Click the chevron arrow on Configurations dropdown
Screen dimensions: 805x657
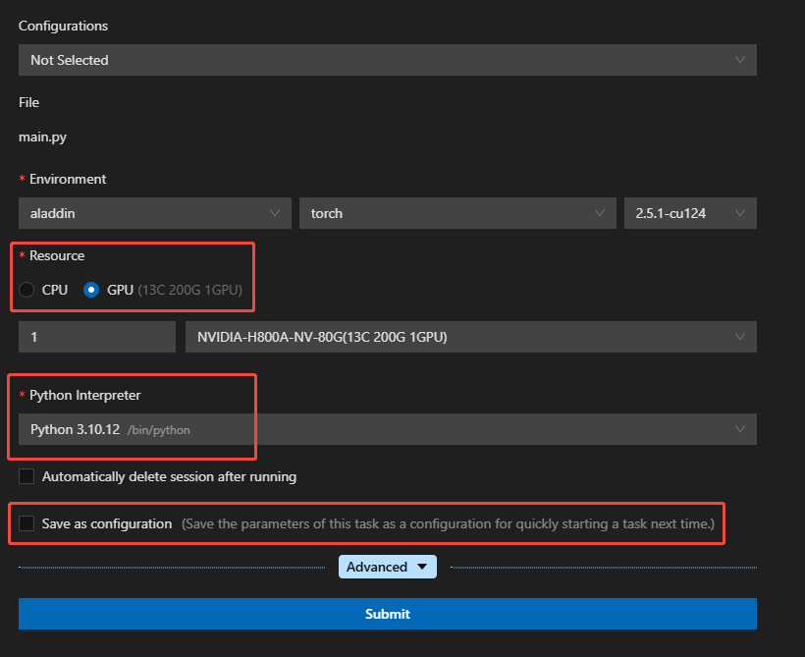[x=740, y=60]
